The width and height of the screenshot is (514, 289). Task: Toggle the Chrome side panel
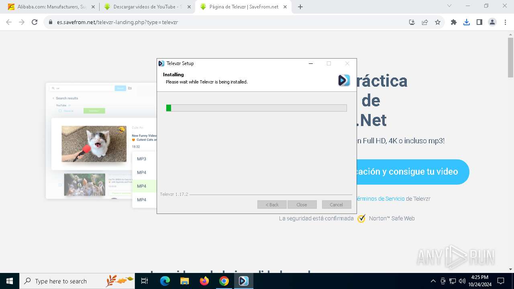pyautogui.click(x=479, y=22)
